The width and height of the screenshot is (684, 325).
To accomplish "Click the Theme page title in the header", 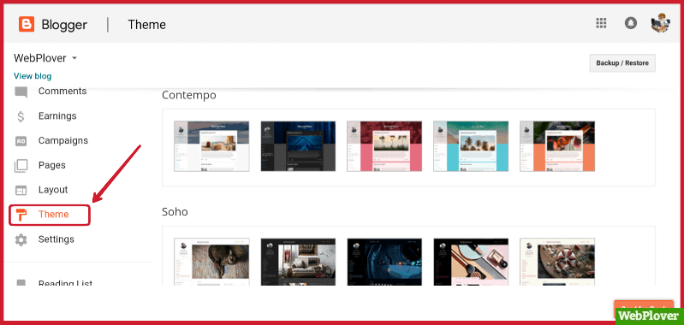I will 146,25.
